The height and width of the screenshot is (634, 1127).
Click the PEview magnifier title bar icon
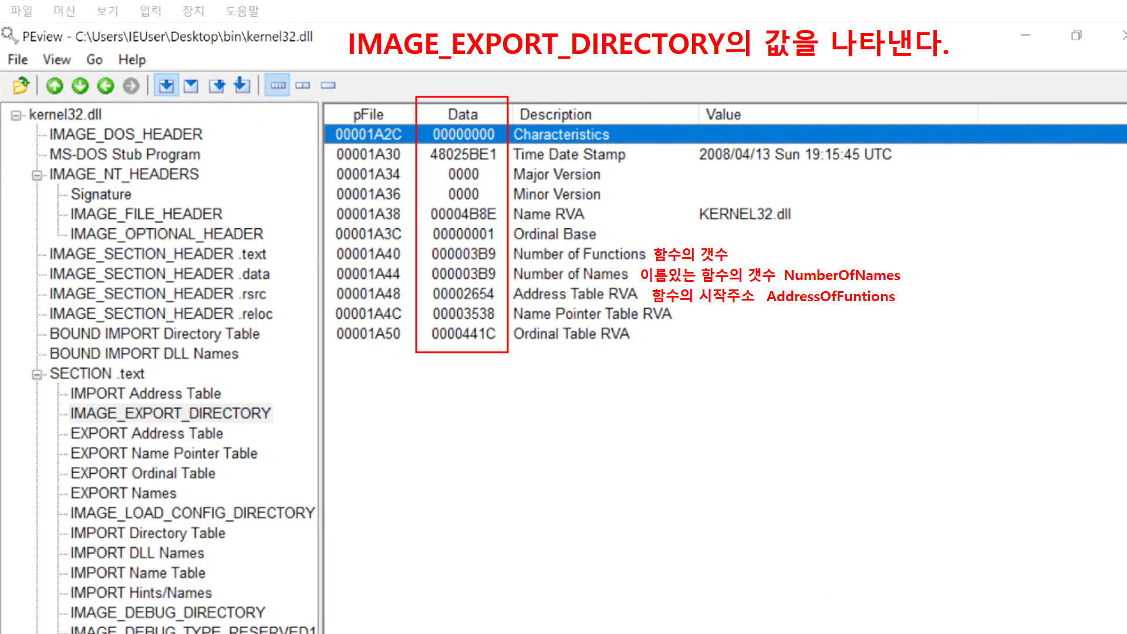[9, 35]
